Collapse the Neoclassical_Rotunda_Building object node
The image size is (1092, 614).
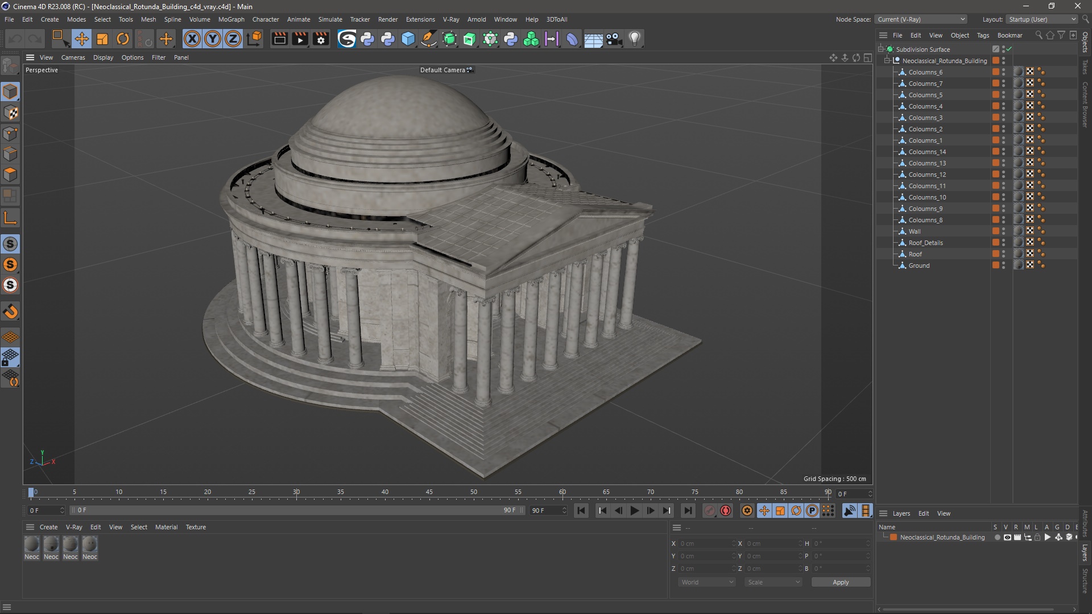pos(887,61)
